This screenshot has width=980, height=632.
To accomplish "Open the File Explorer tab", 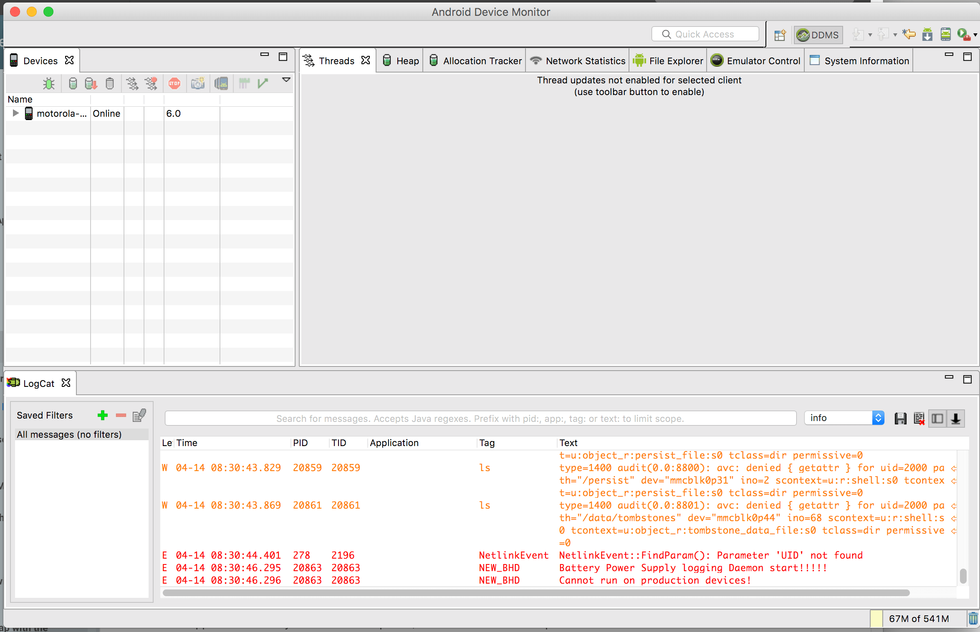I will (x=669, y=61).
